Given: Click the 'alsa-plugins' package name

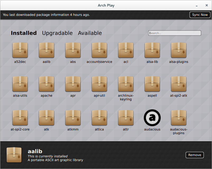Looking at the screenshot, I should coord(179,62).
